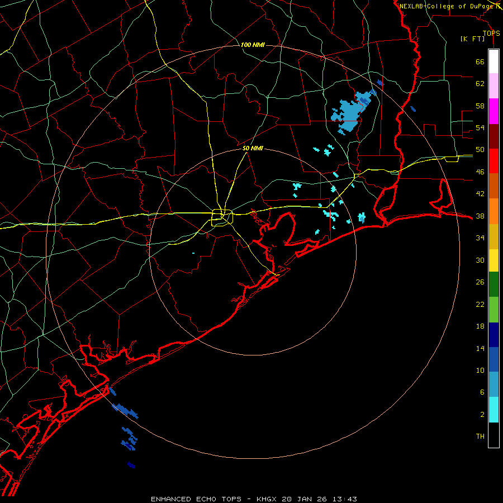The width and height of the screenshot is (503, 503).
Task: Pick the light green legend swatch
Action: point(493,310)
